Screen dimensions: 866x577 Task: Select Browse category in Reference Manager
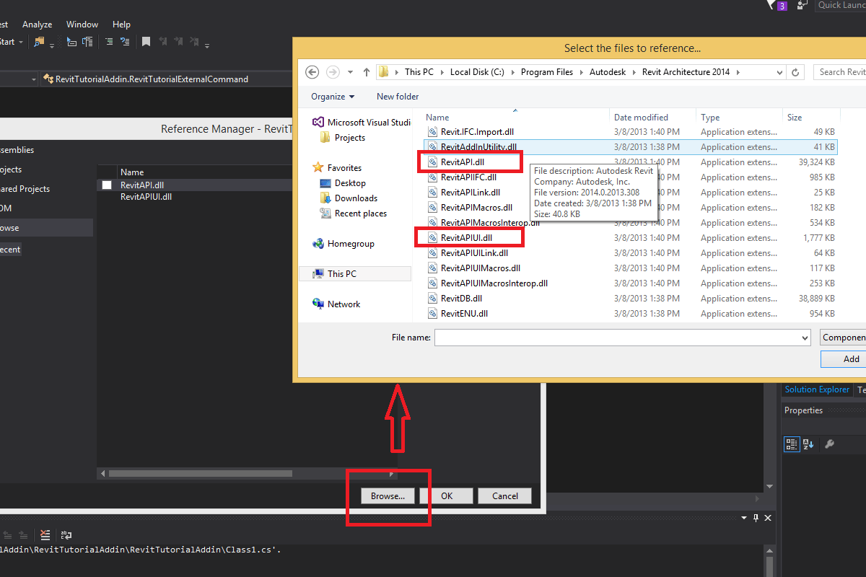click(46, 228)
